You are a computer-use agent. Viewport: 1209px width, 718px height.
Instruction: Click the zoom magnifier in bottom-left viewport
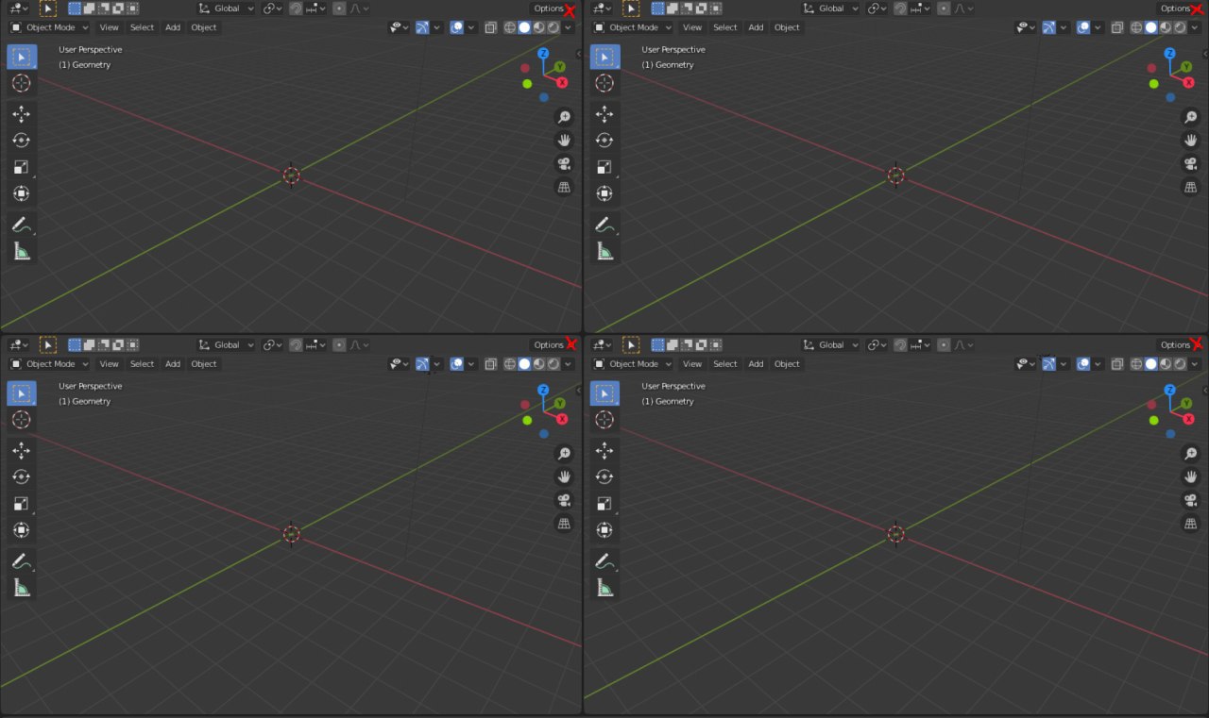[564, 454]
